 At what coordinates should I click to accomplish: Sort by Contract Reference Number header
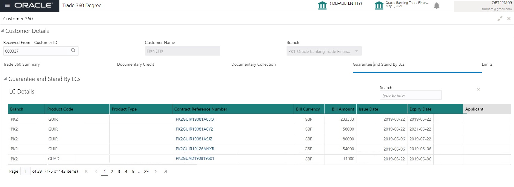pyautogui.click(x=233, y=109)
